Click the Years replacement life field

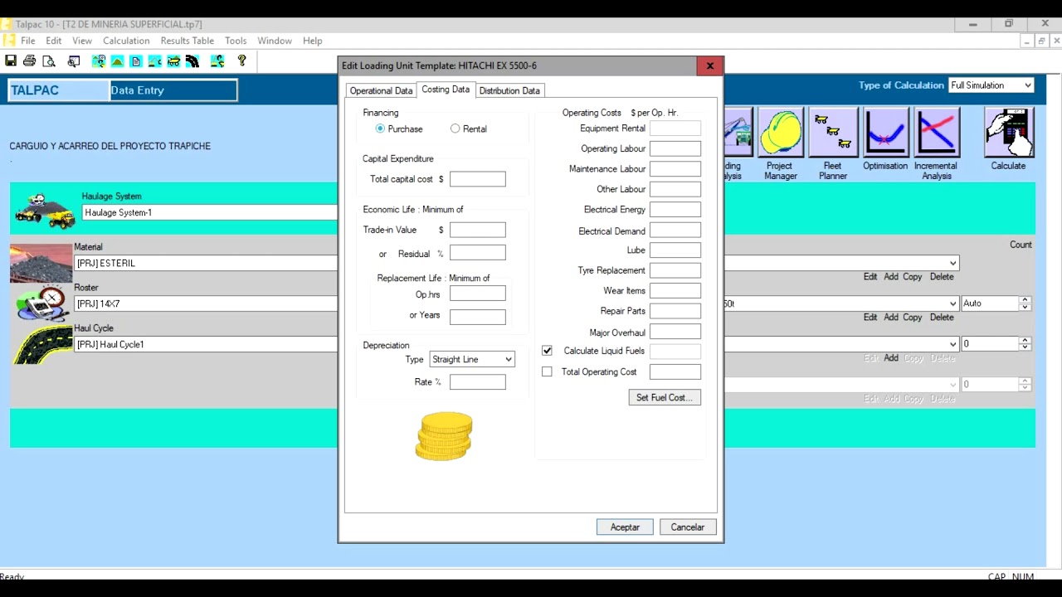click(478, 317)
